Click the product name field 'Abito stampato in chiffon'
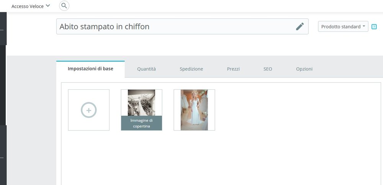Screen dimensions: 383x185 [182, 26]
